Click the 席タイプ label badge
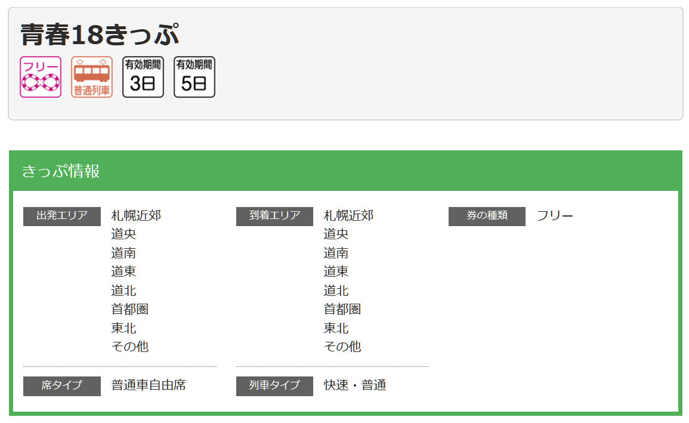 [x=61, y=387]
